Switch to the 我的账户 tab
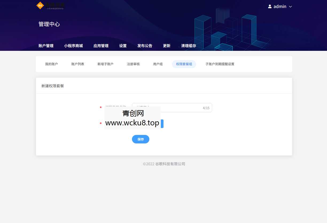This screenshot has height=223, width=327. pyautogui.click(x=52, y=64)
